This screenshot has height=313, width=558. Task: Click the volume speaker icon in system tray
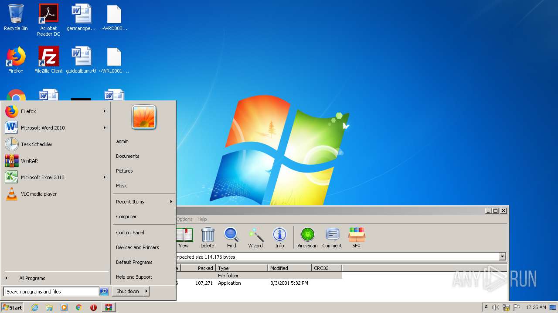point(496,307)
